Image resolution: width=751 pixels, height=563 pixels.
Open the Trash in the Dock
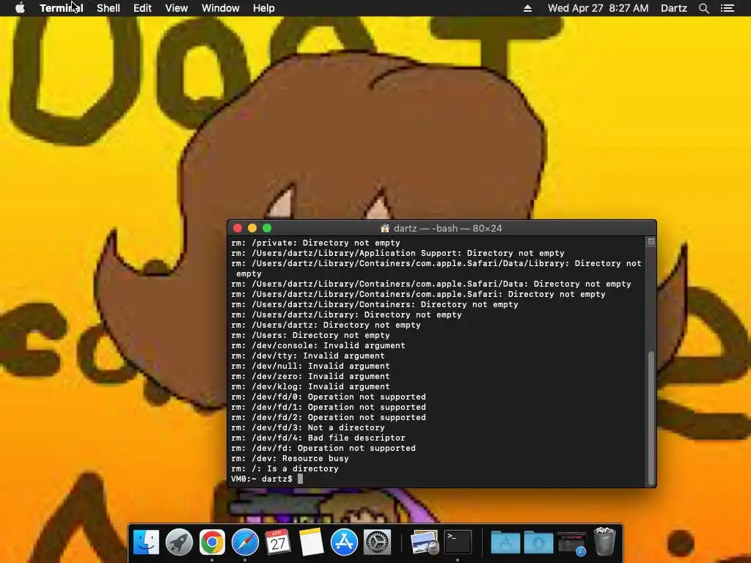click(x=604, y=542)
